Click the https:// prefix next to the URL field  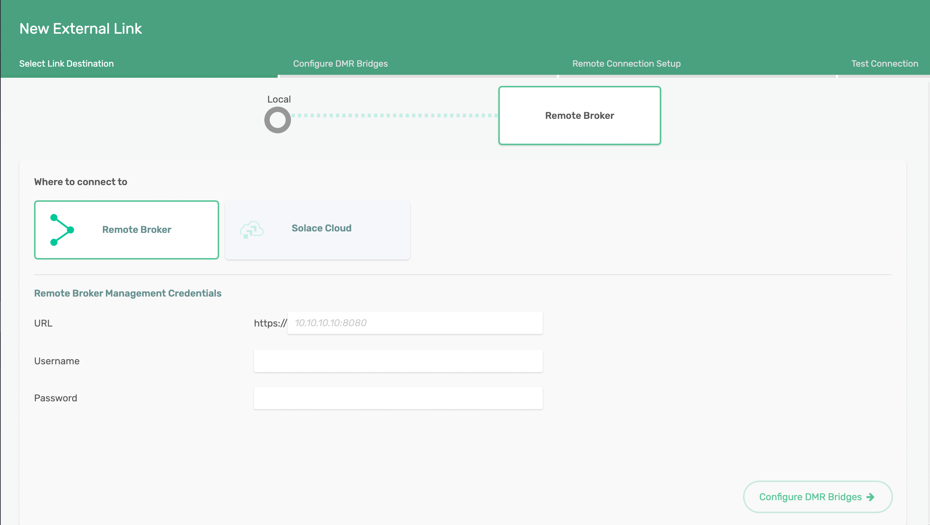pyautogui.click(x=270, y=322)
